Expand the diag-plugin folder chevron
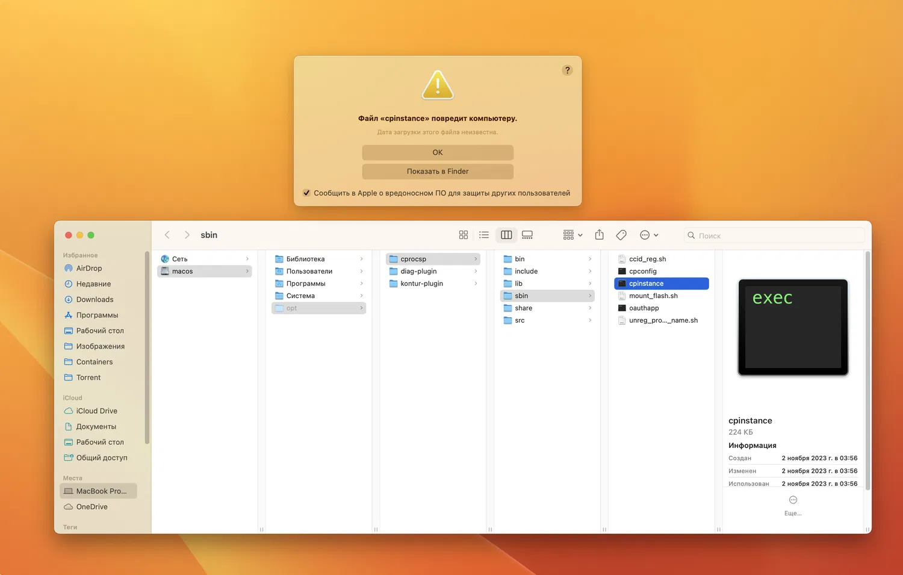Screen dimensions: 903x575 pos(476,272)
